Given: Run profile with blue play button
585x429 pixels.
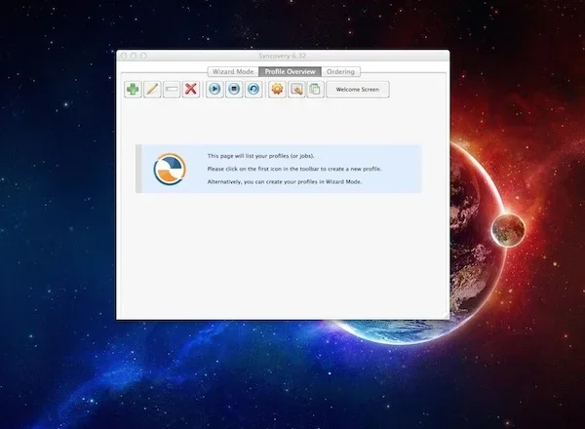Looking at the screenshot, I should [x=214, y=90].
